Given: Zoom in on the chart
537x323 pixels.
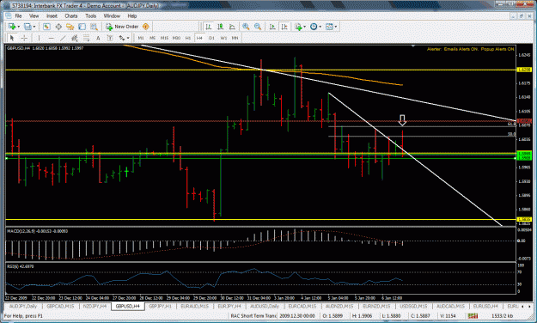Looking at the screenshot, I should coord(246,27).
